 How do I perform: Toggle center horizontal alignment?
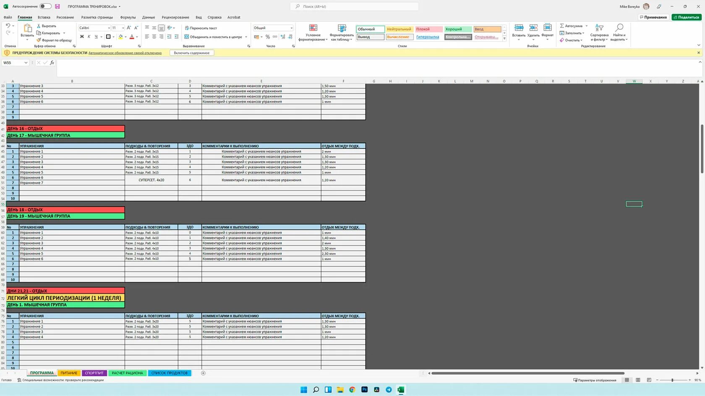pos(154,37)
